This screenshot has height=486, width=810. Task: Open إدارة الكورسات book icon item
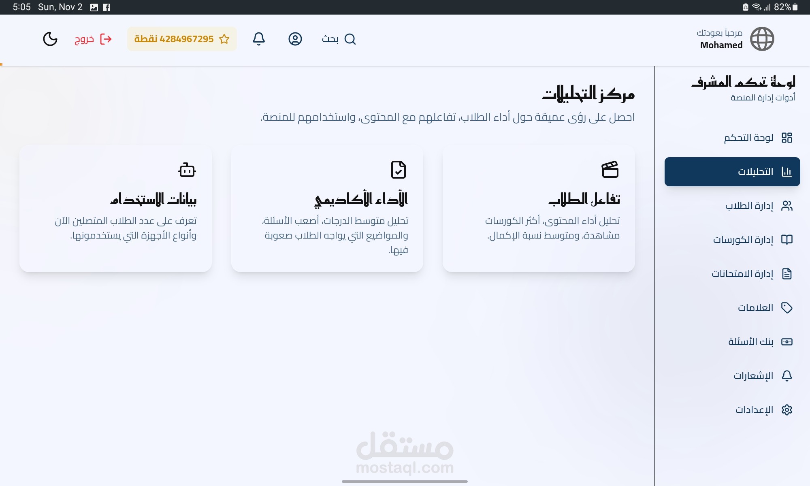(x=752, y=240)
